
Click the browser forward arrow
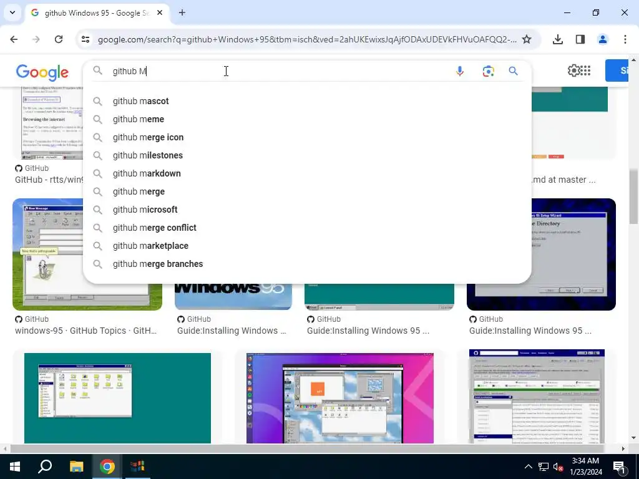pos(36,39)
